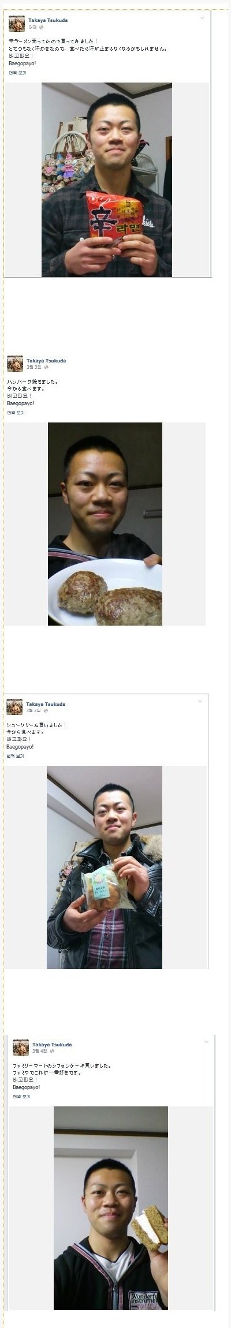Click the globe privacy icon beside 3월 4일
This screenshot has width=231, height=1328.
[x=52, y=1051]
